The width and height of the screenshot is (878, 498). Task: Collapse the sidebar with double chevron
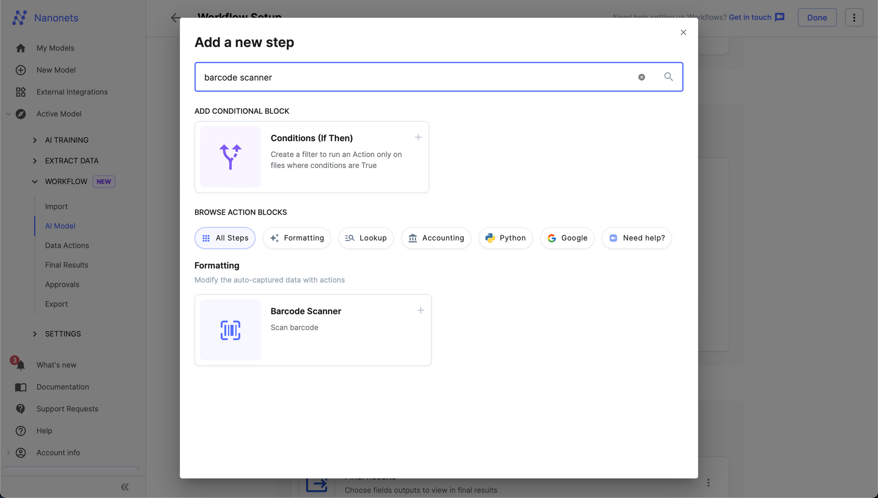click(x=125, y=487)
